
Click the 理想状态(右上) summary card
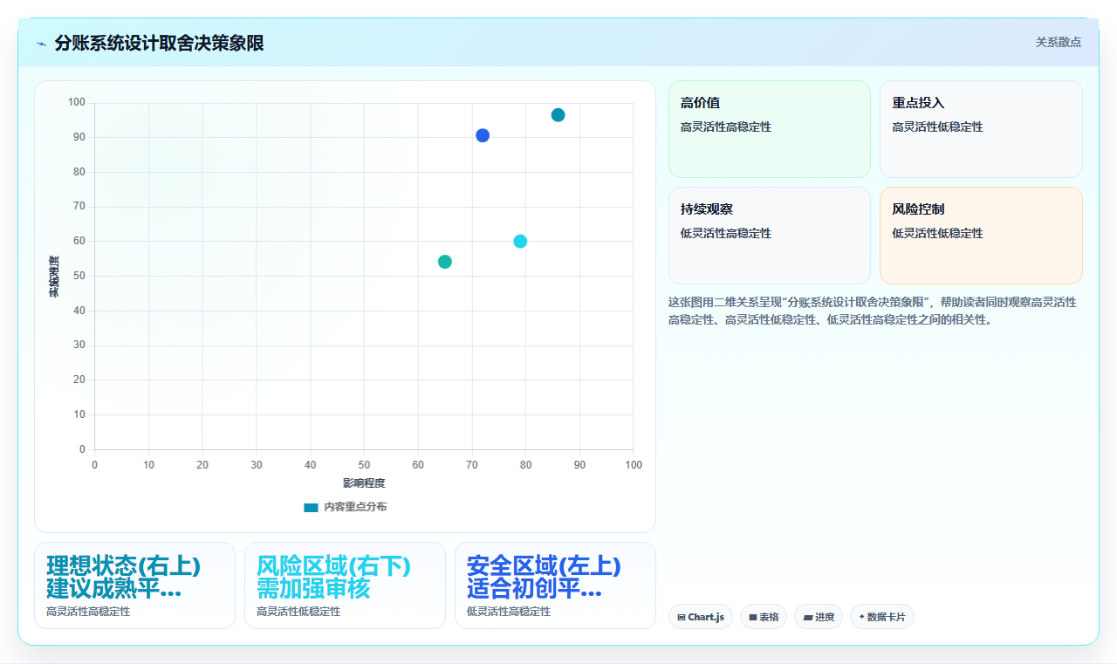[x=134, y=585]
